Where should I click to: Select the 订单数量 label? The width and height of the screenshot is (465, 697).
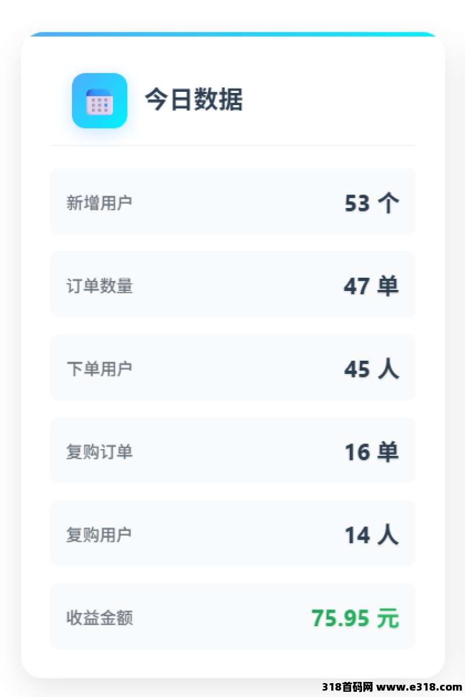[x=99, y=286]
